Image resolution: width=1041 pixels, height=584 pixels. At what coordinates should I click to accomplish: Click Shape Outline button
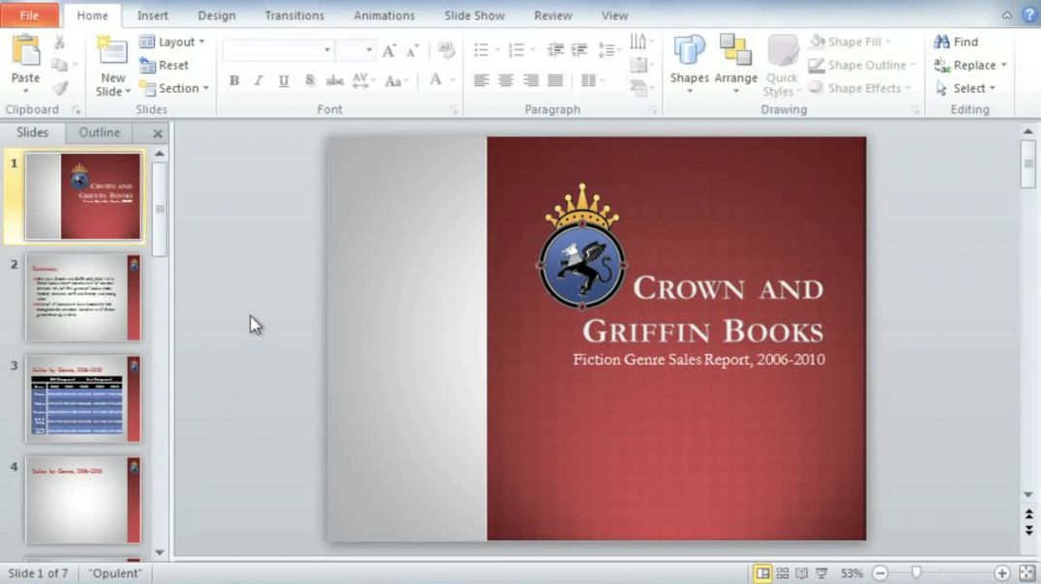862,65
